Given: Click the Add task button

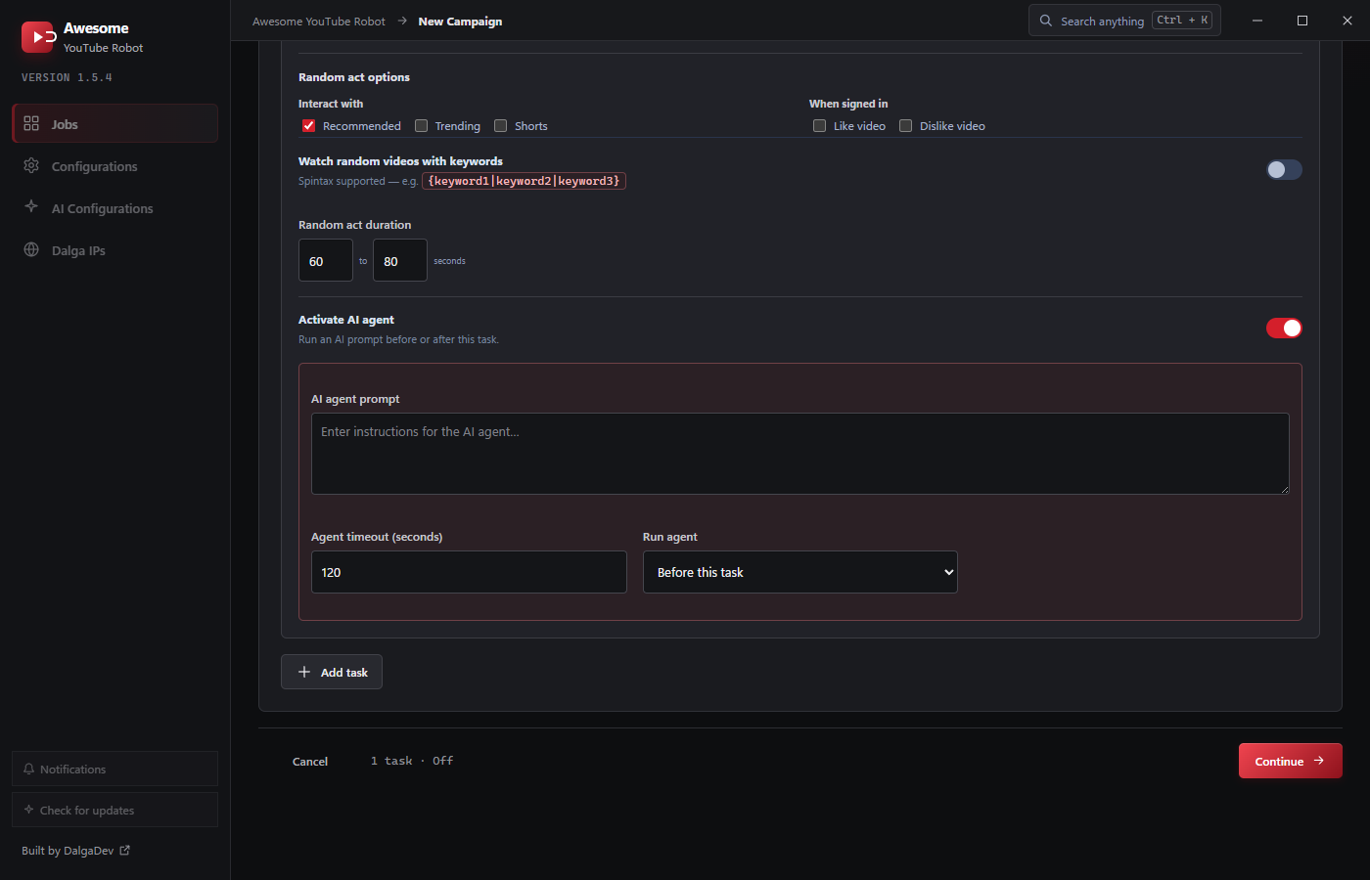Looking at the screenshot, I should coord(332,672).
